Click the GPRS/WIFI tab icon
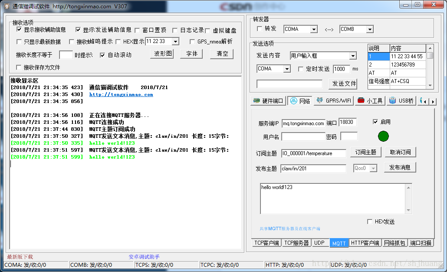The width and height of the screenshot is (447, 272). coord(319,100)
